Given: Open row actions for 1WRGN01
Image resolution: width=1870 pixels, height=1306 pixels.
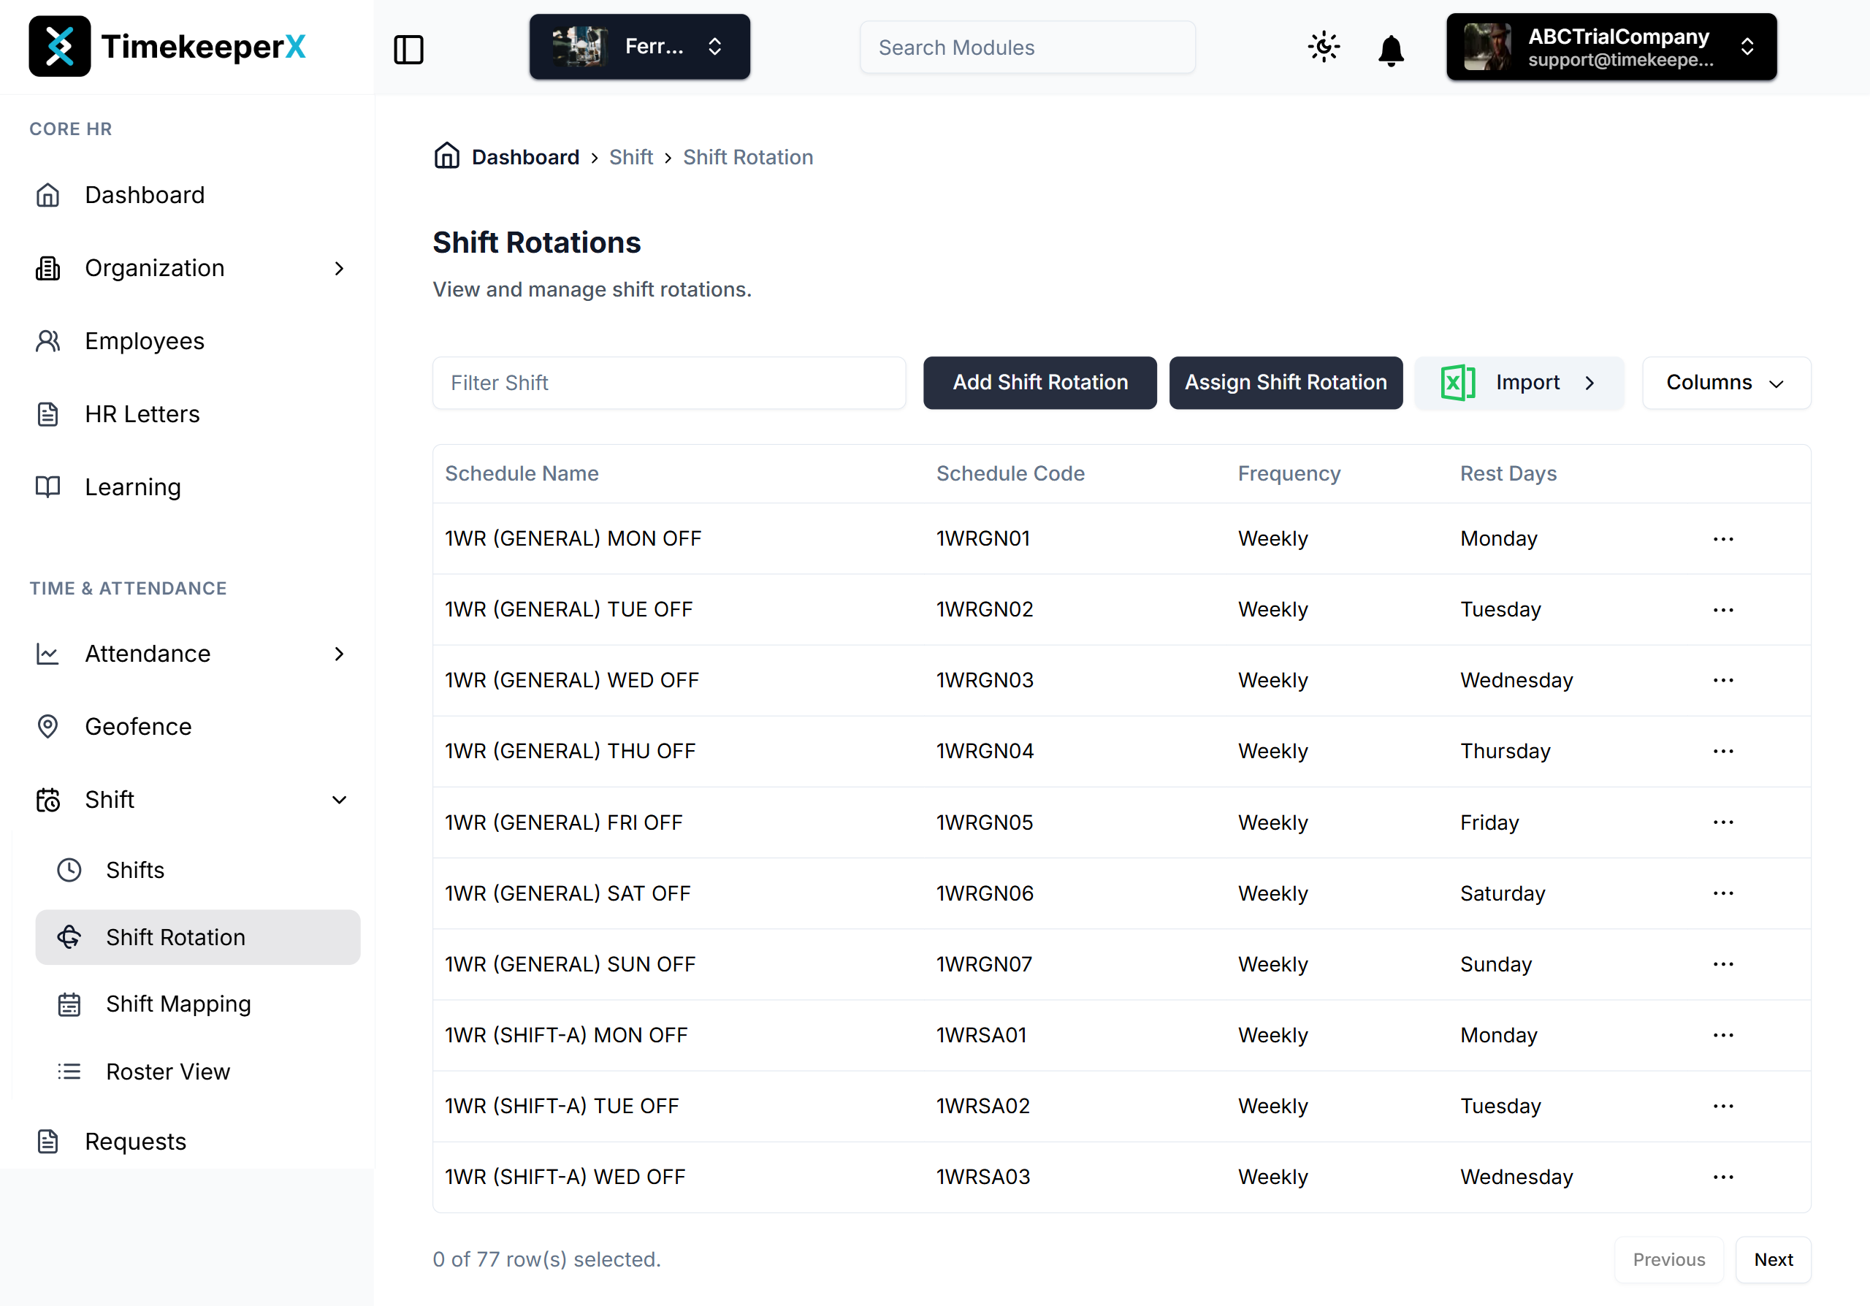Looking at the screenshot, I should (x=1722, y=539).
